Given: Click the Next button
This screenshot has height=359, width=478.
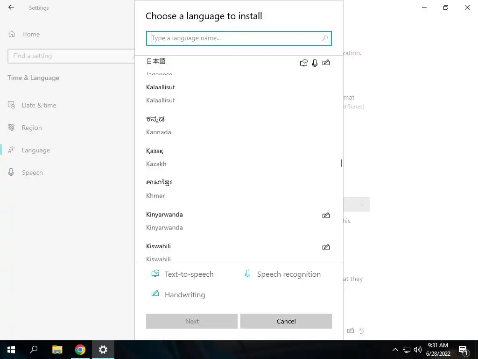Looking at the screenshot, I should tap(192, 321).
